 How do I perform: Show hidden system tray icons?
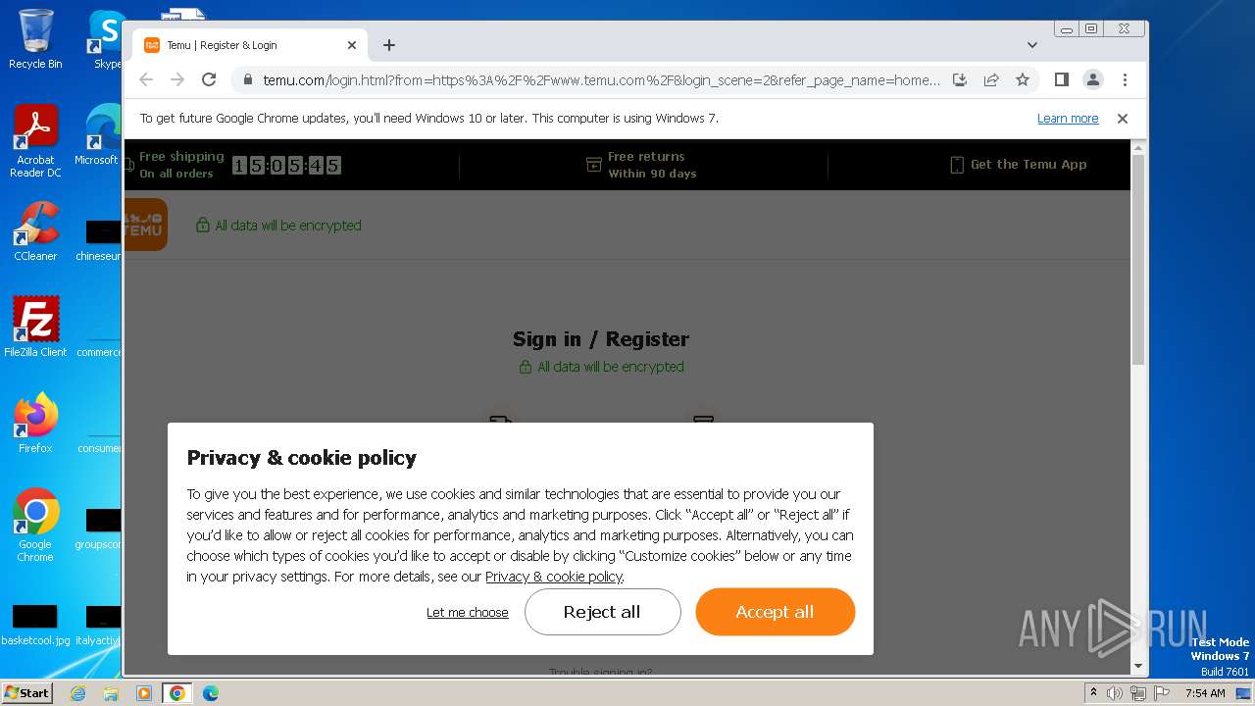coord(1093,693)
